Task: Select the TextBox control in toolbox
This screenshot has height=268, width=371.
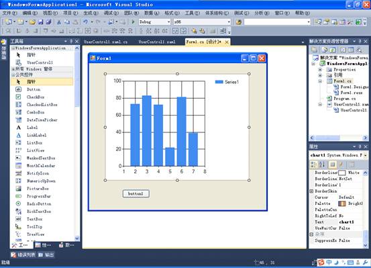Action: click(34, 219)
